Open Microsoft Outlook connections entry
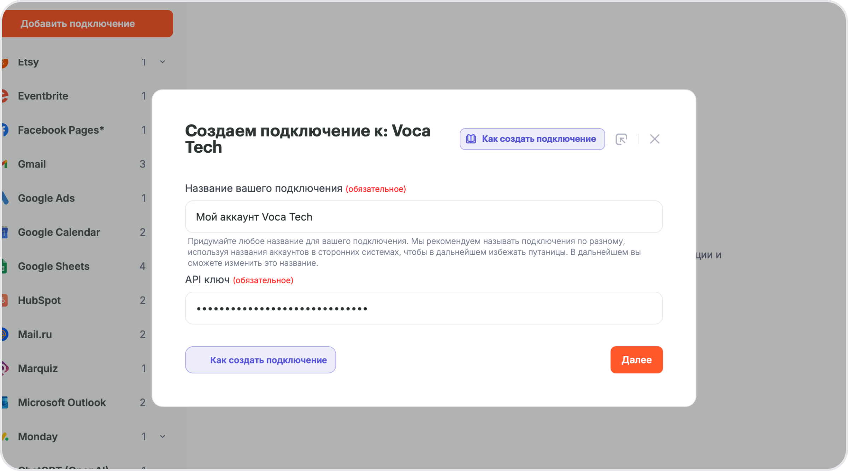 pyautogui.click(x=62, y=402)
